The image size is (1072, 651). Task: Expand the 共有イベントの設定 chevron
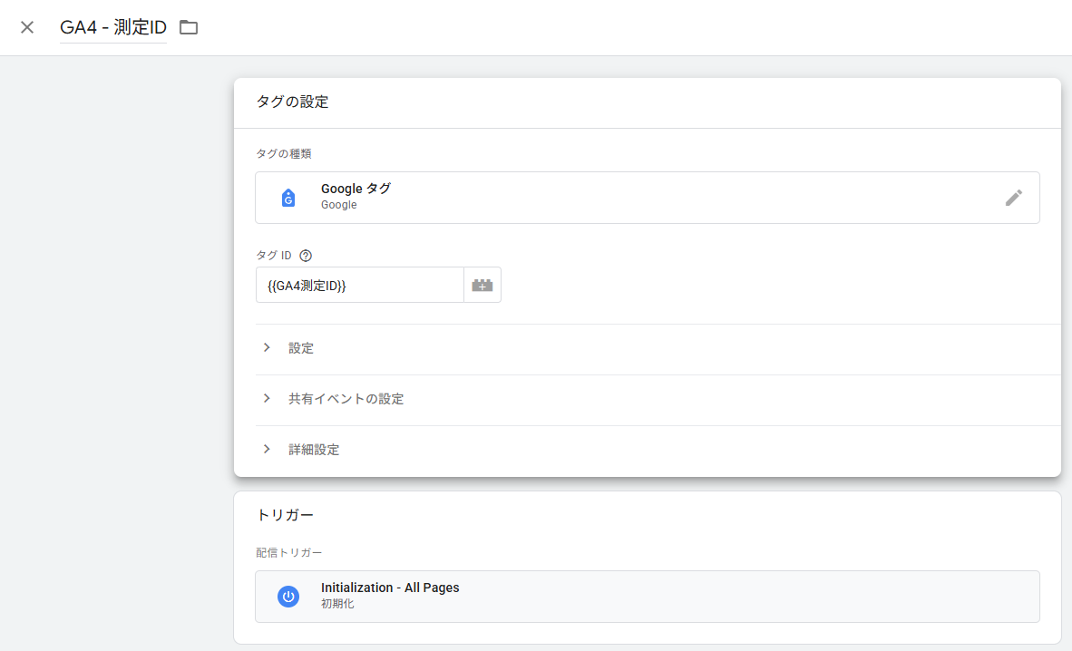(267, 399)
